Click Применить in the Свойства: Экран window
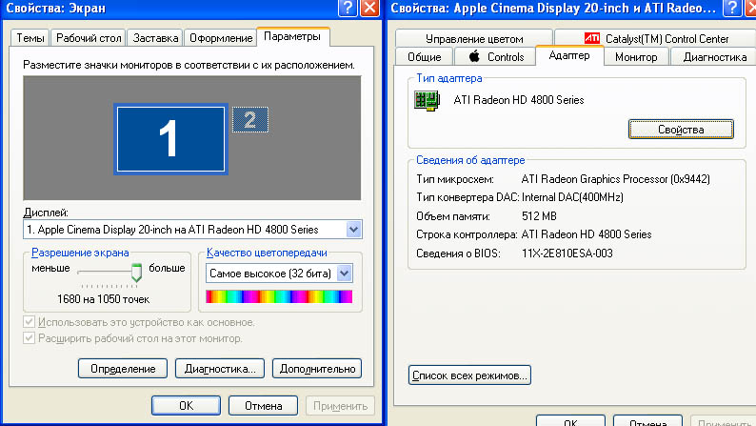Viewport: 756px width, 426px height. (x=341, y=406)
